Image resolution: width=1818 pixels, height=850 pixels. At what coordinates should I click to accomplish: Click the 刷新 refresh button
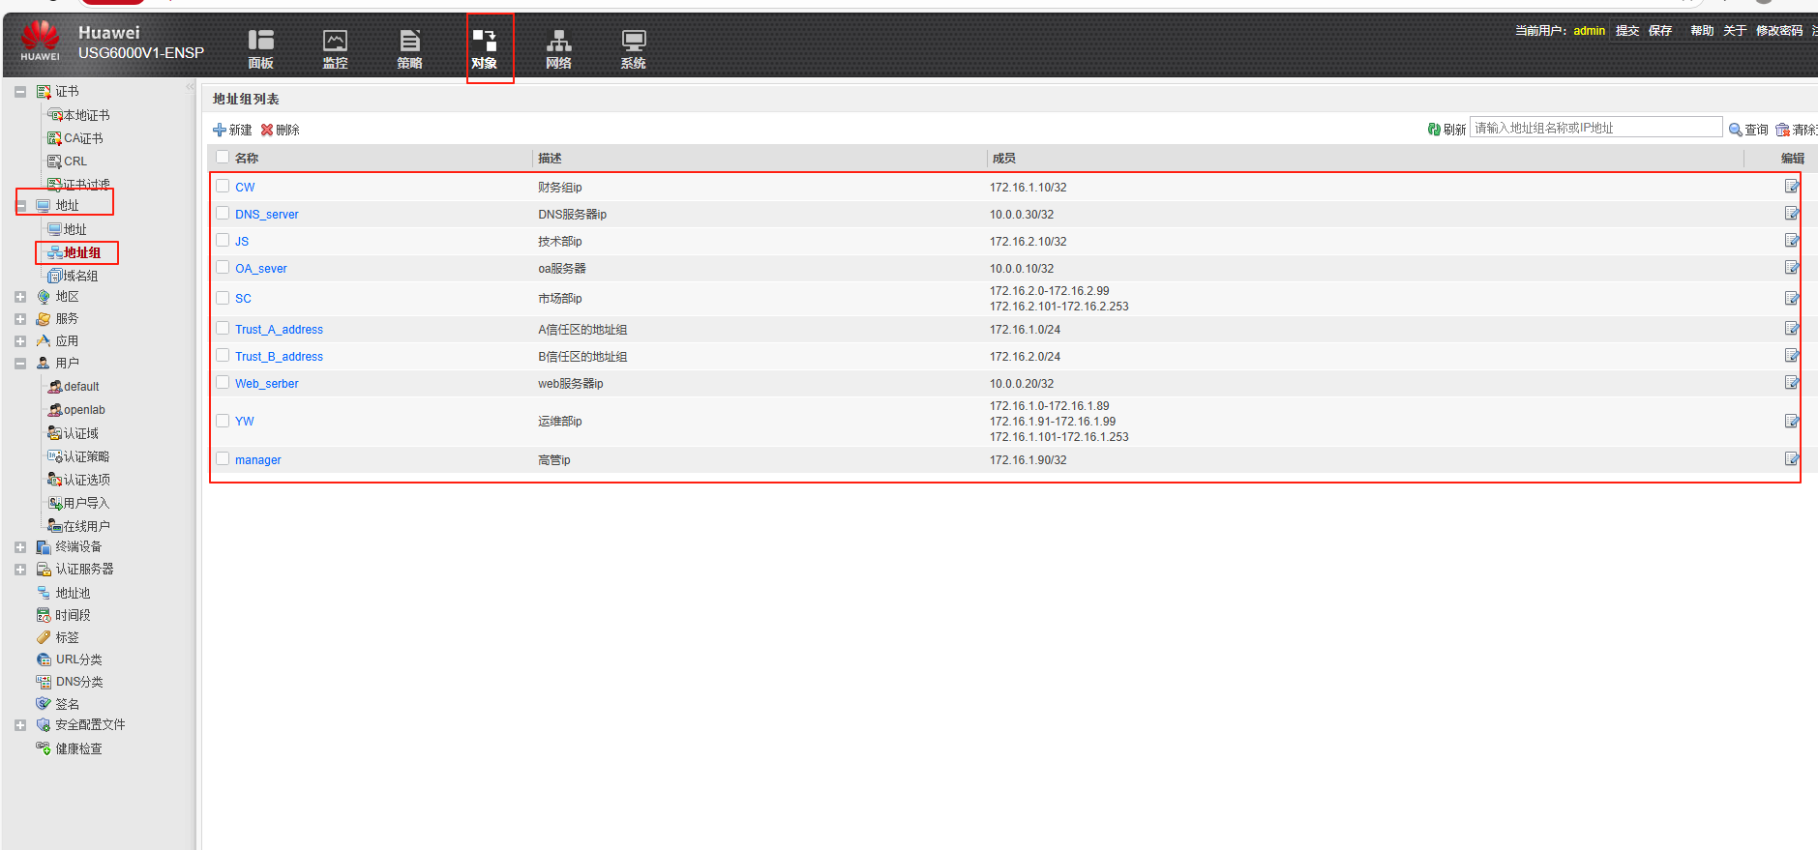pos(1446,130)
